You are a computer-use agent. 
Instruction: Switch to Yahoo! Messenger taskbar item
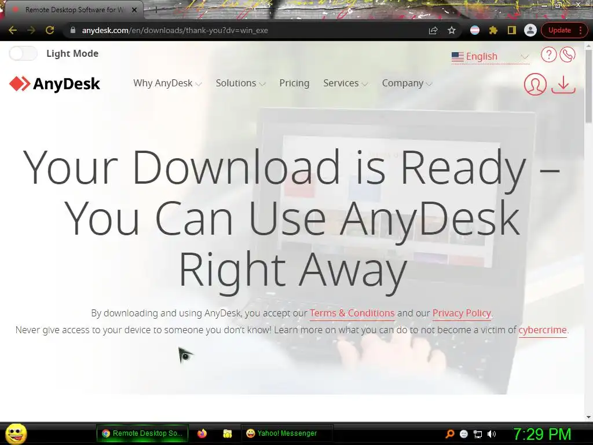[287, 433]
